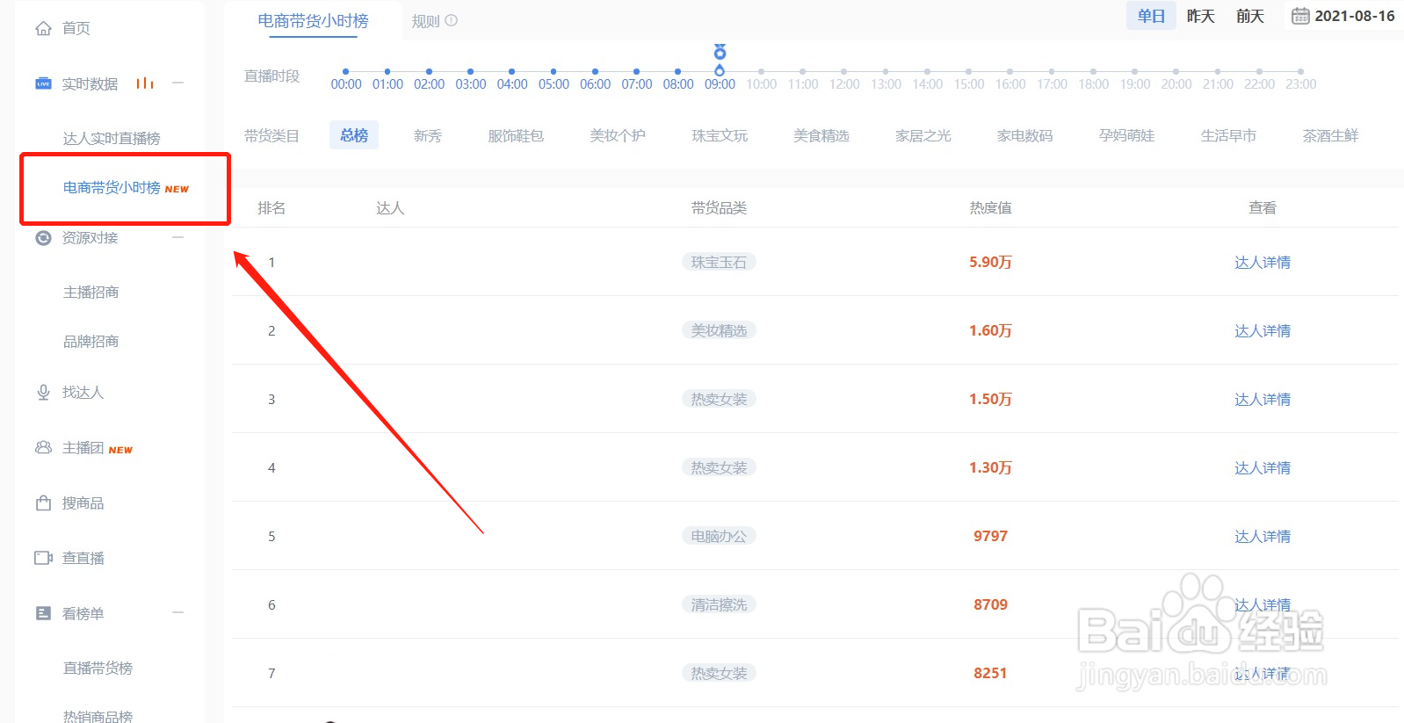Select the 家电数码 category

(x=1024, y=135)
